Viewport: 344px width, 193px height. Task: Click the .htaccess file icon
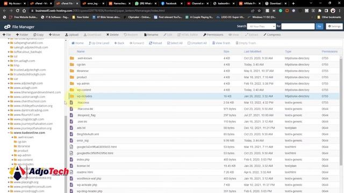(71, 102)
